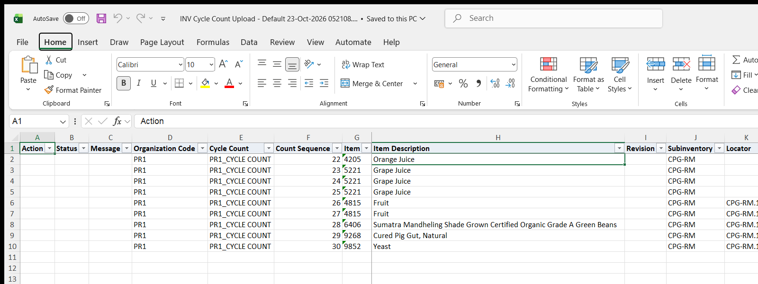Toggle Bold formatting button
The height and width of the screenshot is (284, 758).
[124, 83]
